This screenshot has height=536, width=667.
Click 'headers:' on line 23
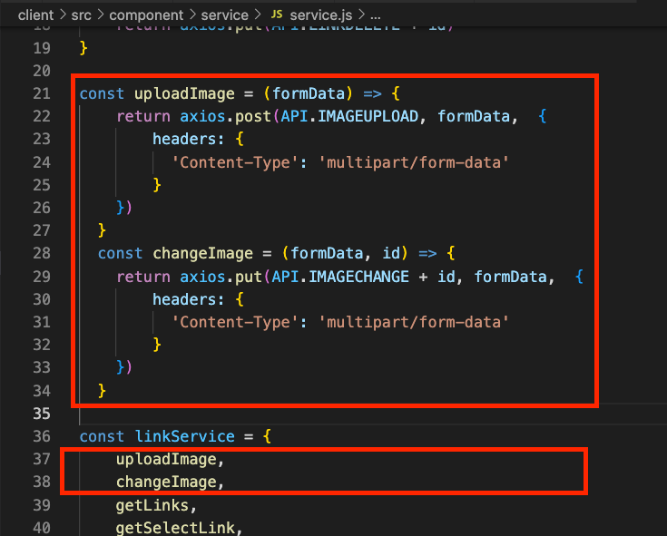(189, 139)
